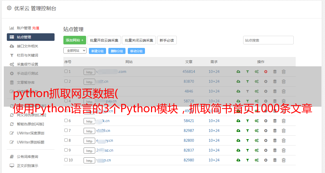
Task: Tick the checkbox for row 4
Action: [66, 101]
